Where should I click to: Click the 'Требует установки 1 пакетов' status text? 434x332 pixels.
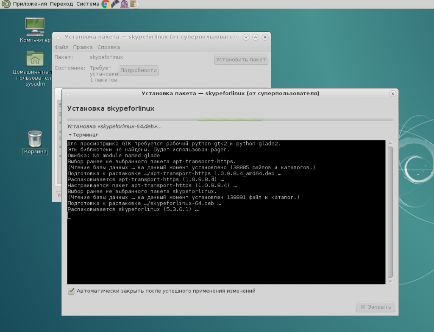[x=103, y=74]
